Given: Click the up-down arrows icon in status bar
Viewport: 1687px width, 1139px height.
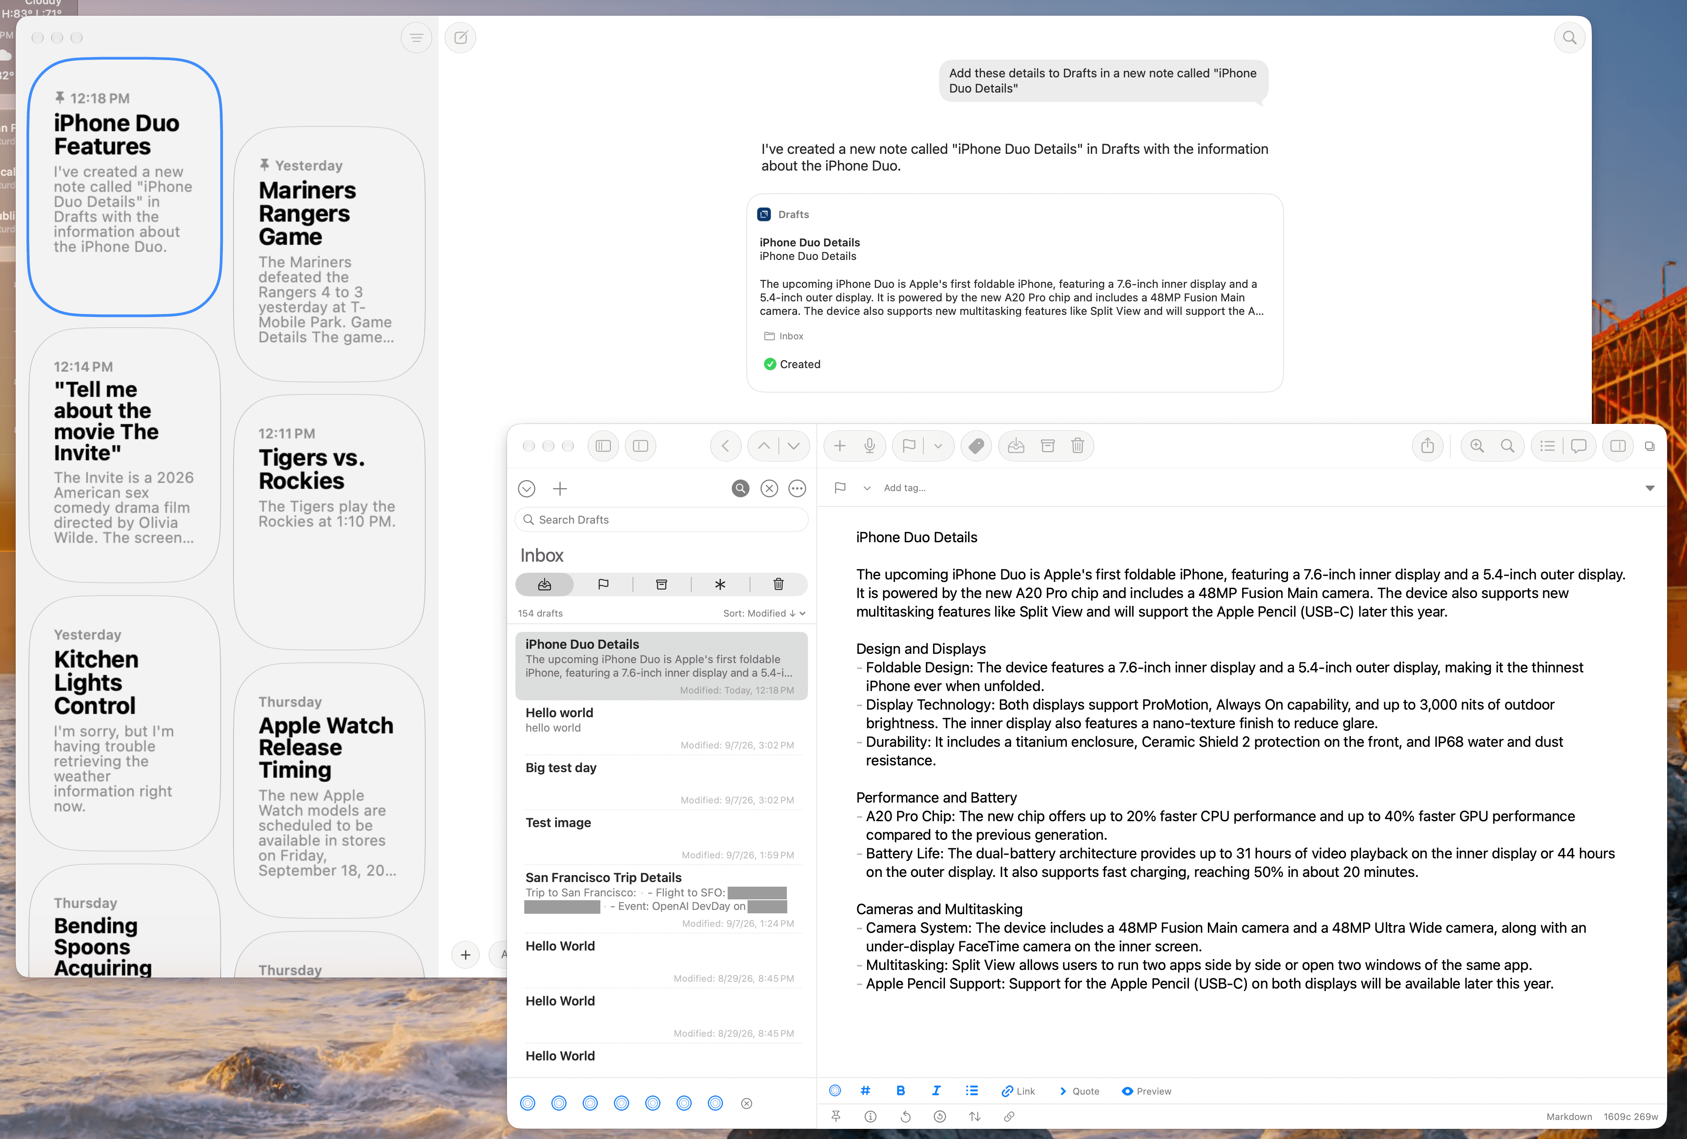Looking at the screenshot, I should tap(975, 1117).
